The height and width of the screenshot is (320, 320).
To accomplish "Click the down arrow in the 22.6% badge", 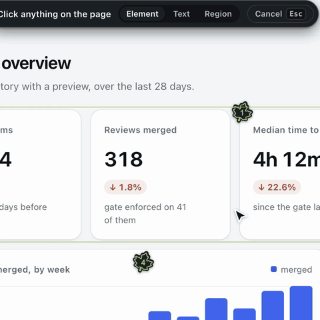I will 261,187.
